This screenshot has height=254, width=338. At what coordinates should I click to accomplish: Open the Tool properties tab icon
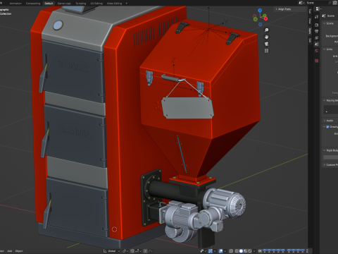pyautogui.click(x=316, y=16)
